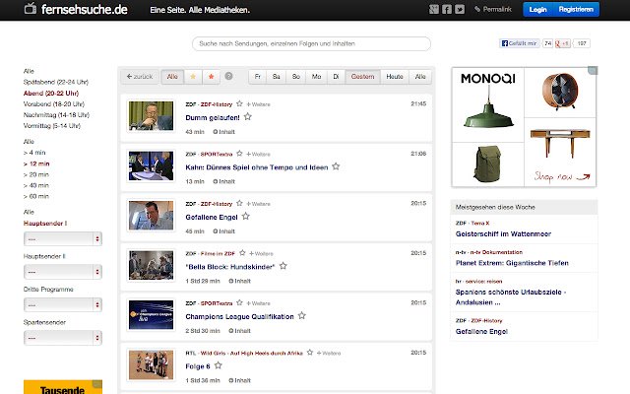Open 'Wild Girls' Folge 6 thumbnail
630x394 pixels.
(151, 364)
